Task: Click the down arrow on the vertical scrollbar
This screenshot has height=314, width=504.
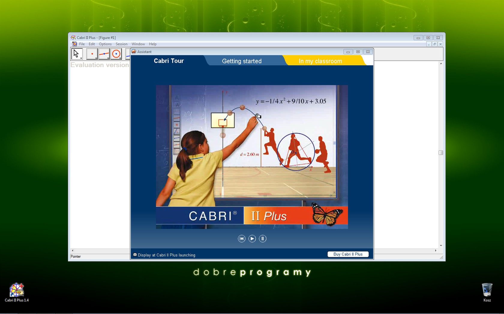Action: pos(441,245)
